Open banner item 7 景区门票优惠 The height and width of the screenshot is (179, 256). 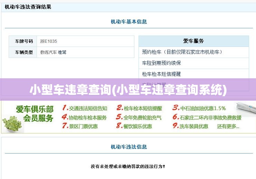point(80,126)
